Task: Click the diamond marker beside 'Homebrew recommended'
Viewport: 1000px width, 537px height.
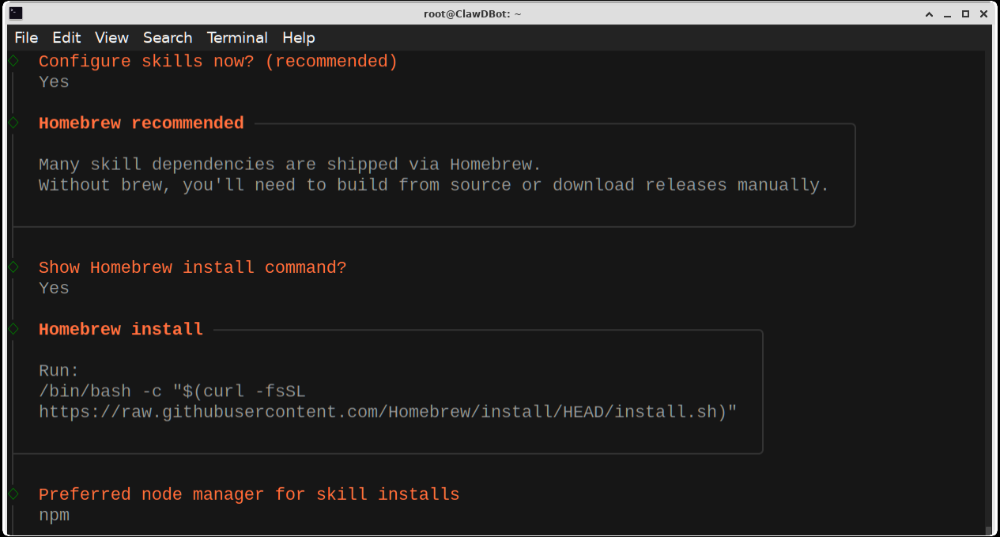Action: click(13, 123)
